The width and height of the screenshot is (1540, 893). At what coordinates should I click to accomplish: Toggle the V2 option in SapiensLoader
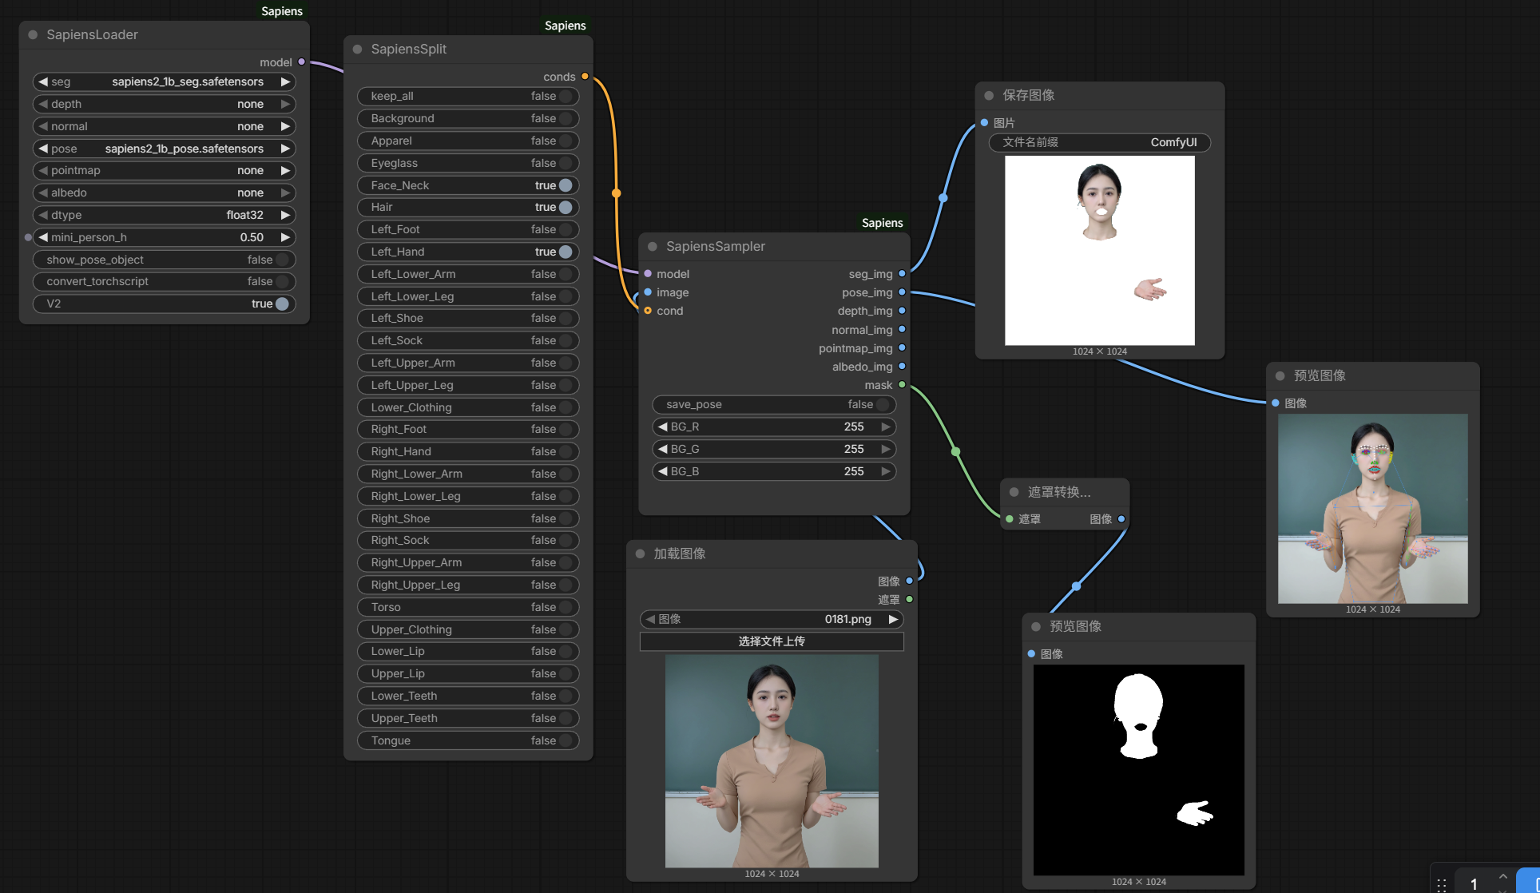tap(282, 304)
